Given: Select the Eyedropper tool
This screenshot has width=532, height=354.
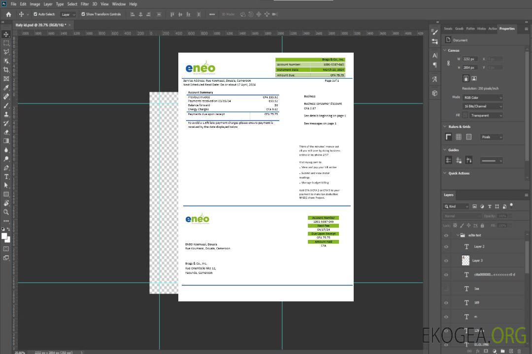Looking at the screenshot, I should (6, 88).
